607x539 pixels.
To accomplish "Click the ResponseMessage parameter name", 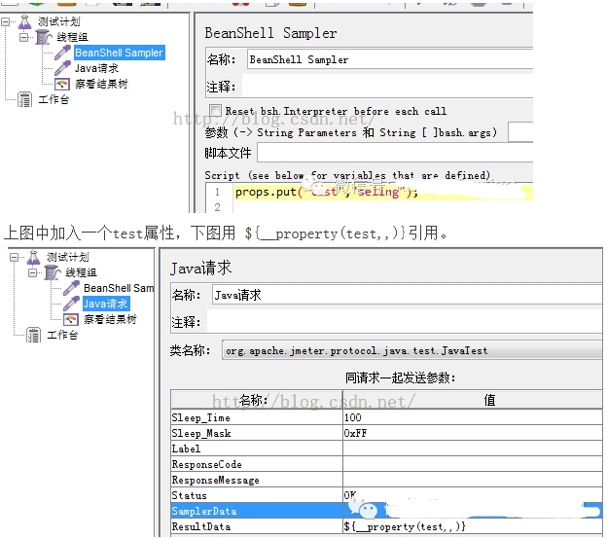I will pyautogui.click(x=257, y=480).
